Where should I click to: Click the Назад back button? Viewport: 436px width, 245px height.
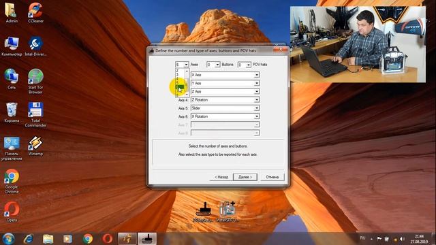[221, 177]
